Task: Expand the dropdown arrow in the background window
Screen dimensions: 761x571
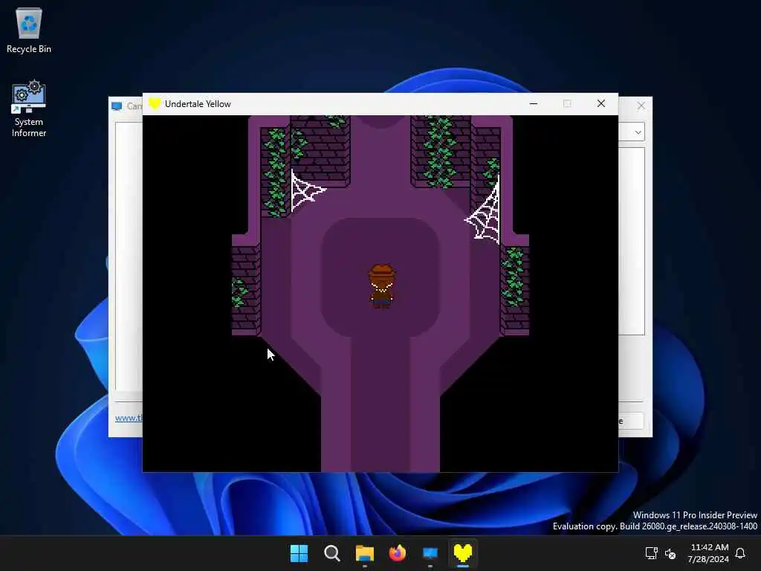Action: click(x=638, y=132)
